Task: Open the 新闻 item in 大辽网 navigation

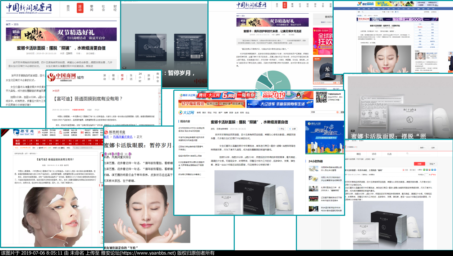Action: click(198, 113)
